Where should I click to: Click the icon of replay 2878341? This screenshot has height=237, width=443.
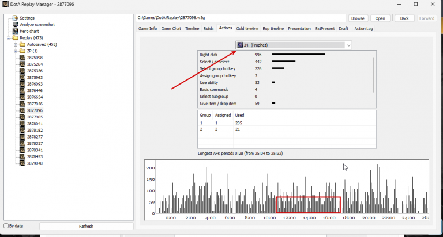click(22, 150)
